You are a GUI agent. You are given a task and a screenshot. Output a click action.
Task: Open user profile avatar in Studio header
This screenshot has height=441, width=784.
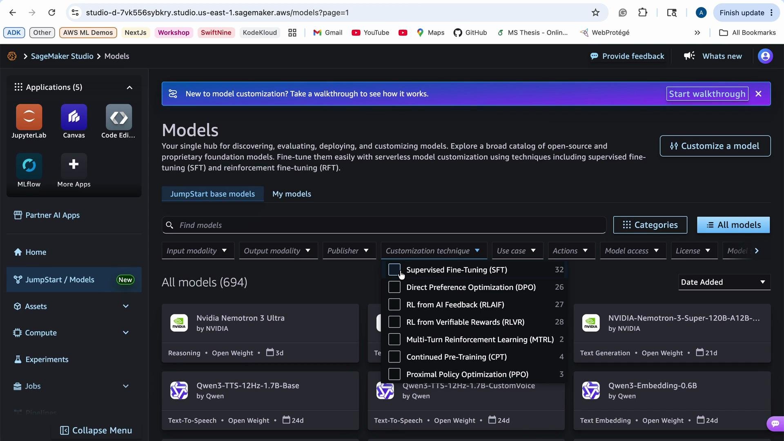coord(765,56)
